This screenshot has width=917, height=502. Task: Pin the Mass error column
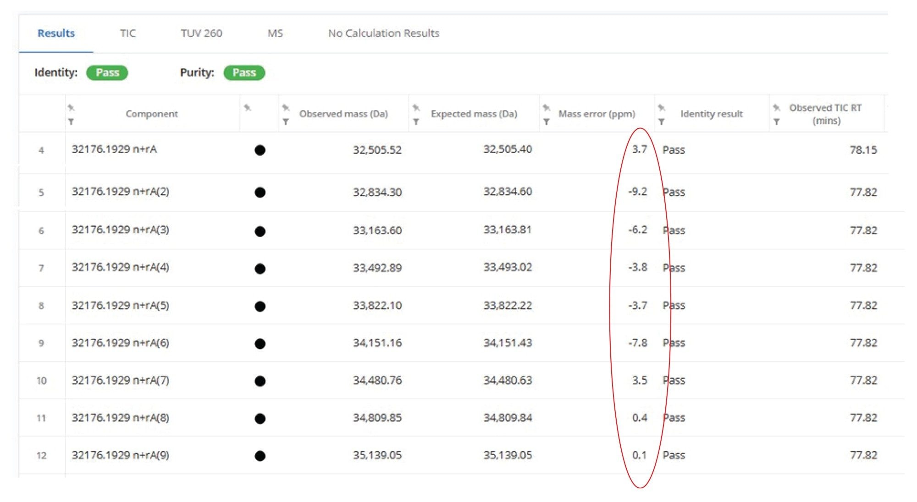click(x=547, y=108)
